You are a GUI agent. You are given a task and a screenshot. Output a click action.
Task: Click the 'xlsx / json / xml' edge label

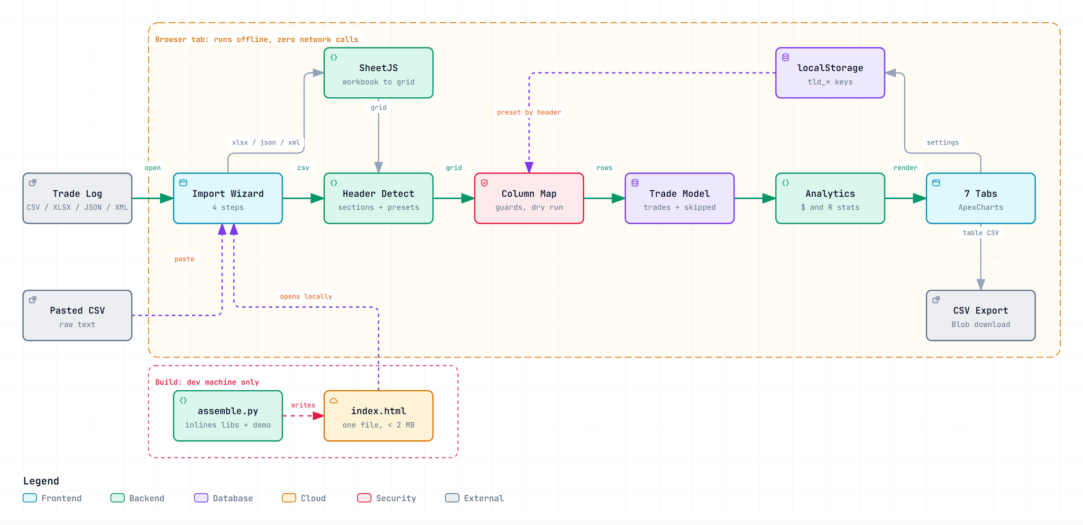[266, 143]
